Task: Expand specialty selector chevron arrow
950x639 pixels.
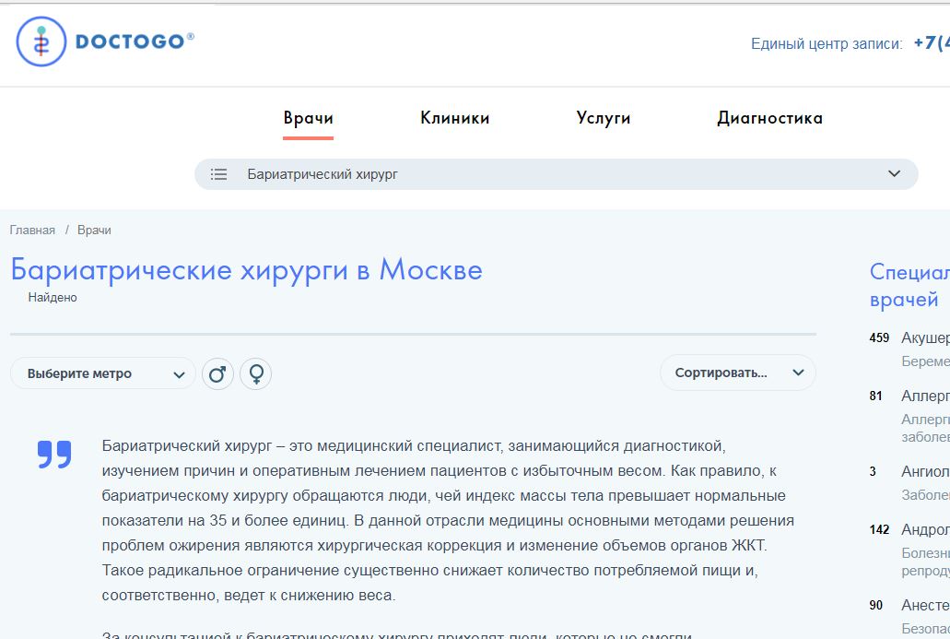Action: [x=894, y=174]
